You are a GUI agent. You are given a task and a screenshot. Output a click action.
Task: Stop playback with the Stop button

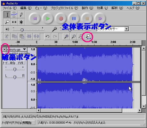[x=87, y=19]
